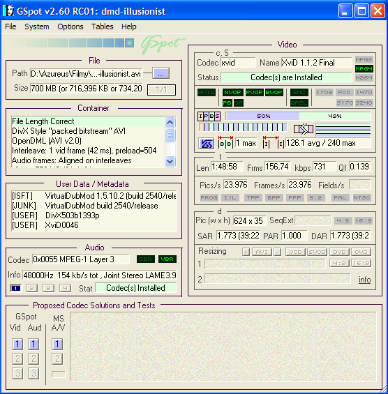The height and width of the screenshot is (394, 388).
Task: Select audio stream 4 button
Action: [65, 288]
